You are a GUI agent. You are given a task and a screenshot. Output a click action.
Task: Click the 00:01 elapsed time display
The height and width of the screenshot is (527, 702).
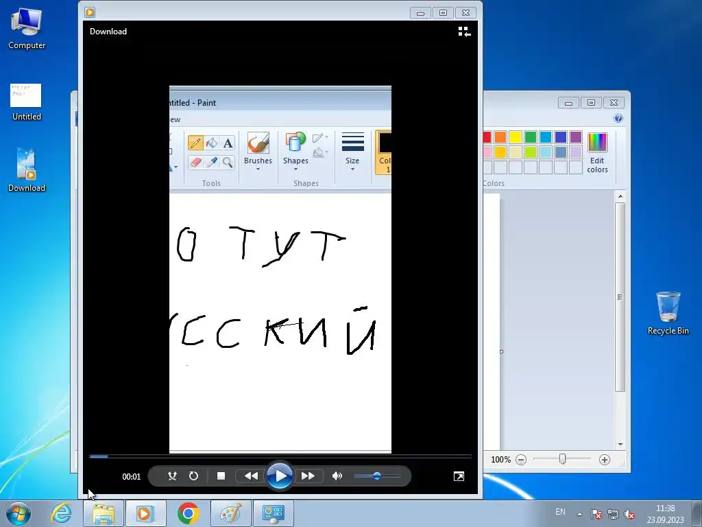tap(131, 477)
